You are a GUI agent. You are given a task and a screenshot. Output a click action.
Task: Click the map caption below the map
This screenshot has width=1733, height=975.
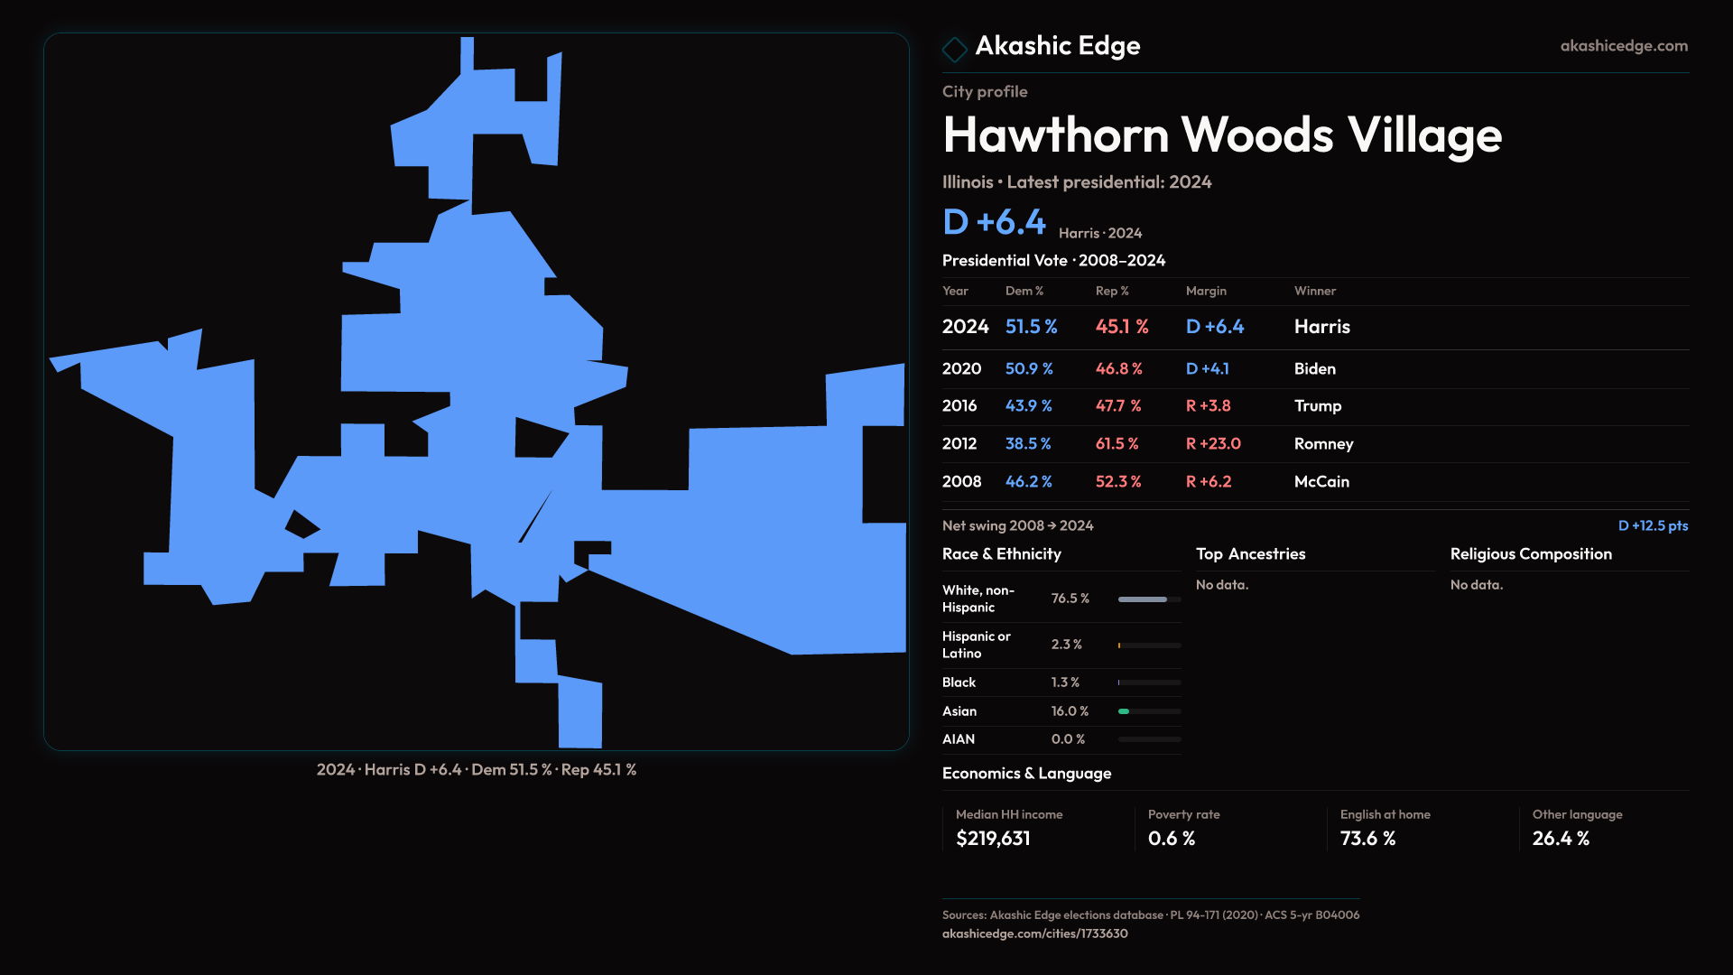coord(476,770)
